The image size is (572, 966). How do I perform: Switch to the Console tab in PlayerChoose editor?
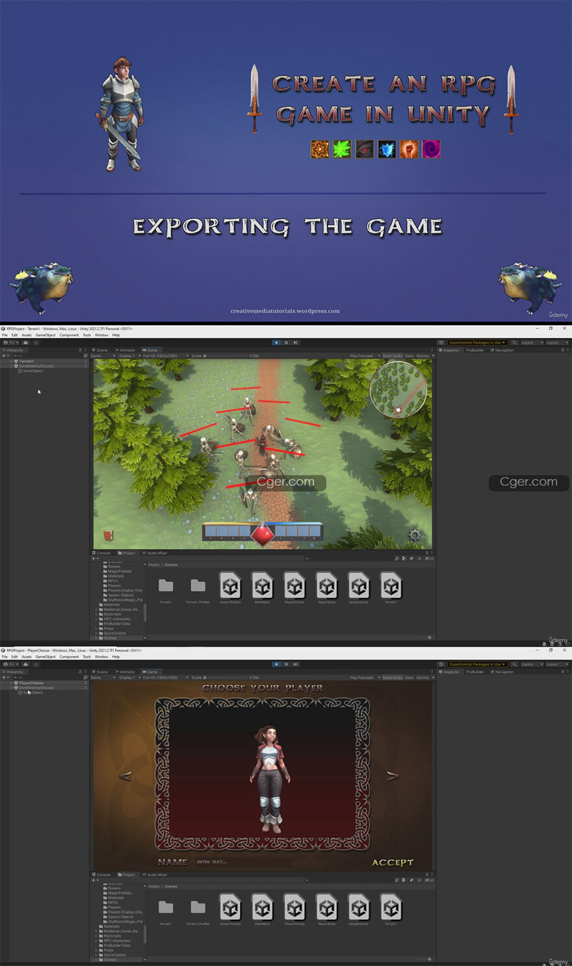101,874
